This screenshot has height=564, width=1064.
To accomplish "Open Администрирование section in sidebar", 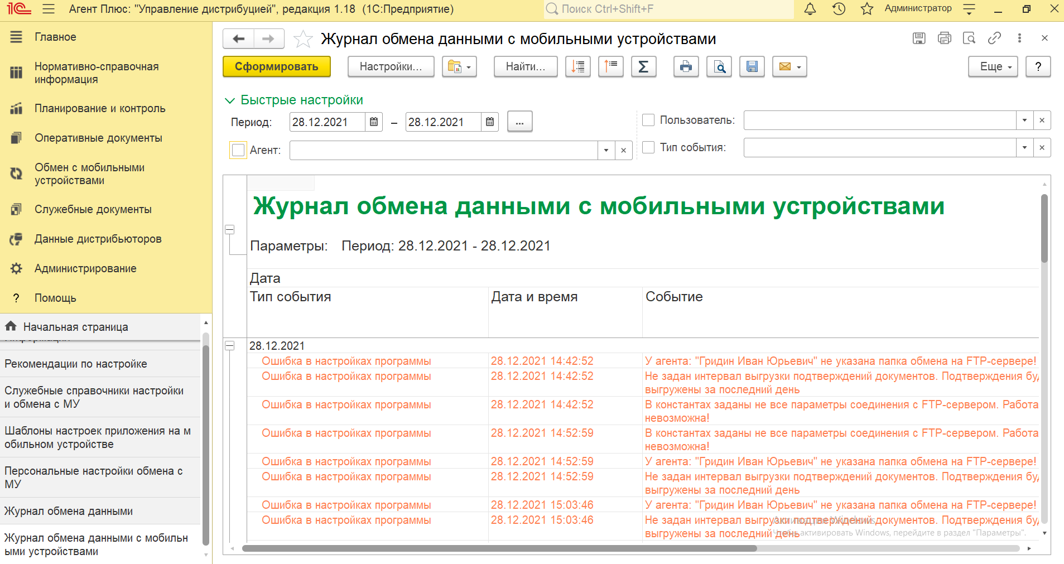I will pos(85,268).
